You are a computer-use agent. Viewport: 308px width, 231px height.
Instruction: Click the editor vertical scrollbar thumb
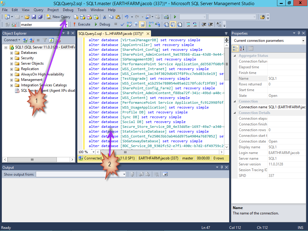point(226,64)
